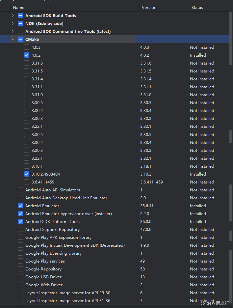Check Layout Inspector API 31-36 checkbox
The width and height of the screenshot is (233, 308).
coord(20,300)
